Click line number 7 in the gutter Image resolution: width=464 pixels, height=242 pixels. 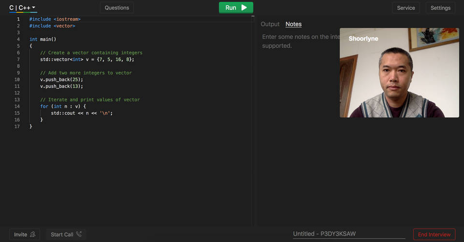pos(18,59)
